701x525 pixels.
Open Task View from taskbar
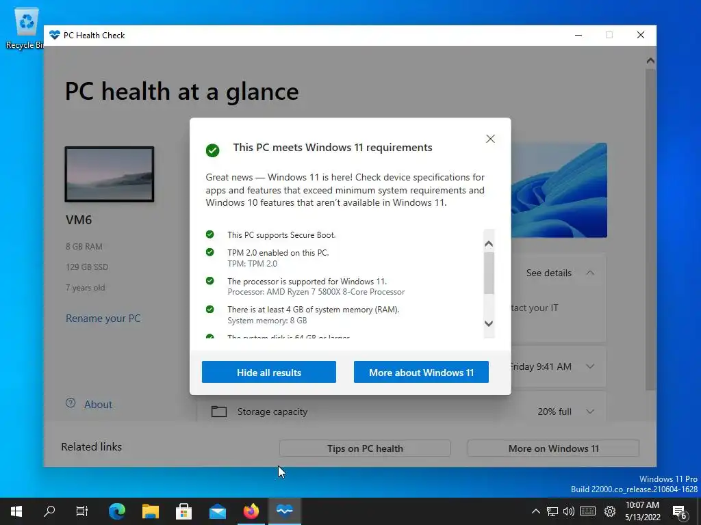point(82,511)
